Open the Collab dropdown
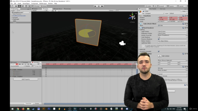 click(x=149, y=6)
